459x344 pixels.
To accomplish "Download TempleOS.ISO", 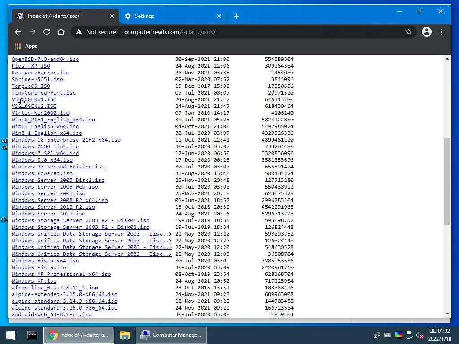I will point(31,86).
